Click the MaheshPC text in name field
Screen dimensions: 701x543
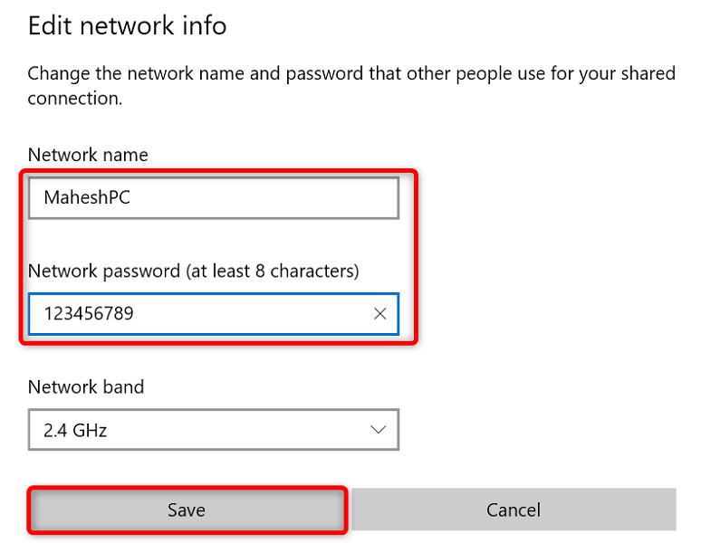pos(87,197)
